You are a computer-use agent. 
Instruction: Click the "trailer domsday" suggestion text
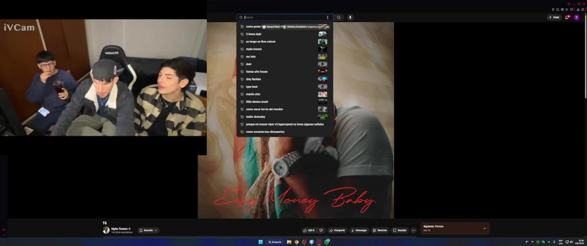click(256, 117)
